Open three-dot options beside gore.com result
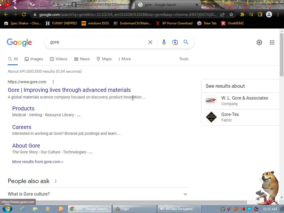284x213 pixels. click(53, 82)
